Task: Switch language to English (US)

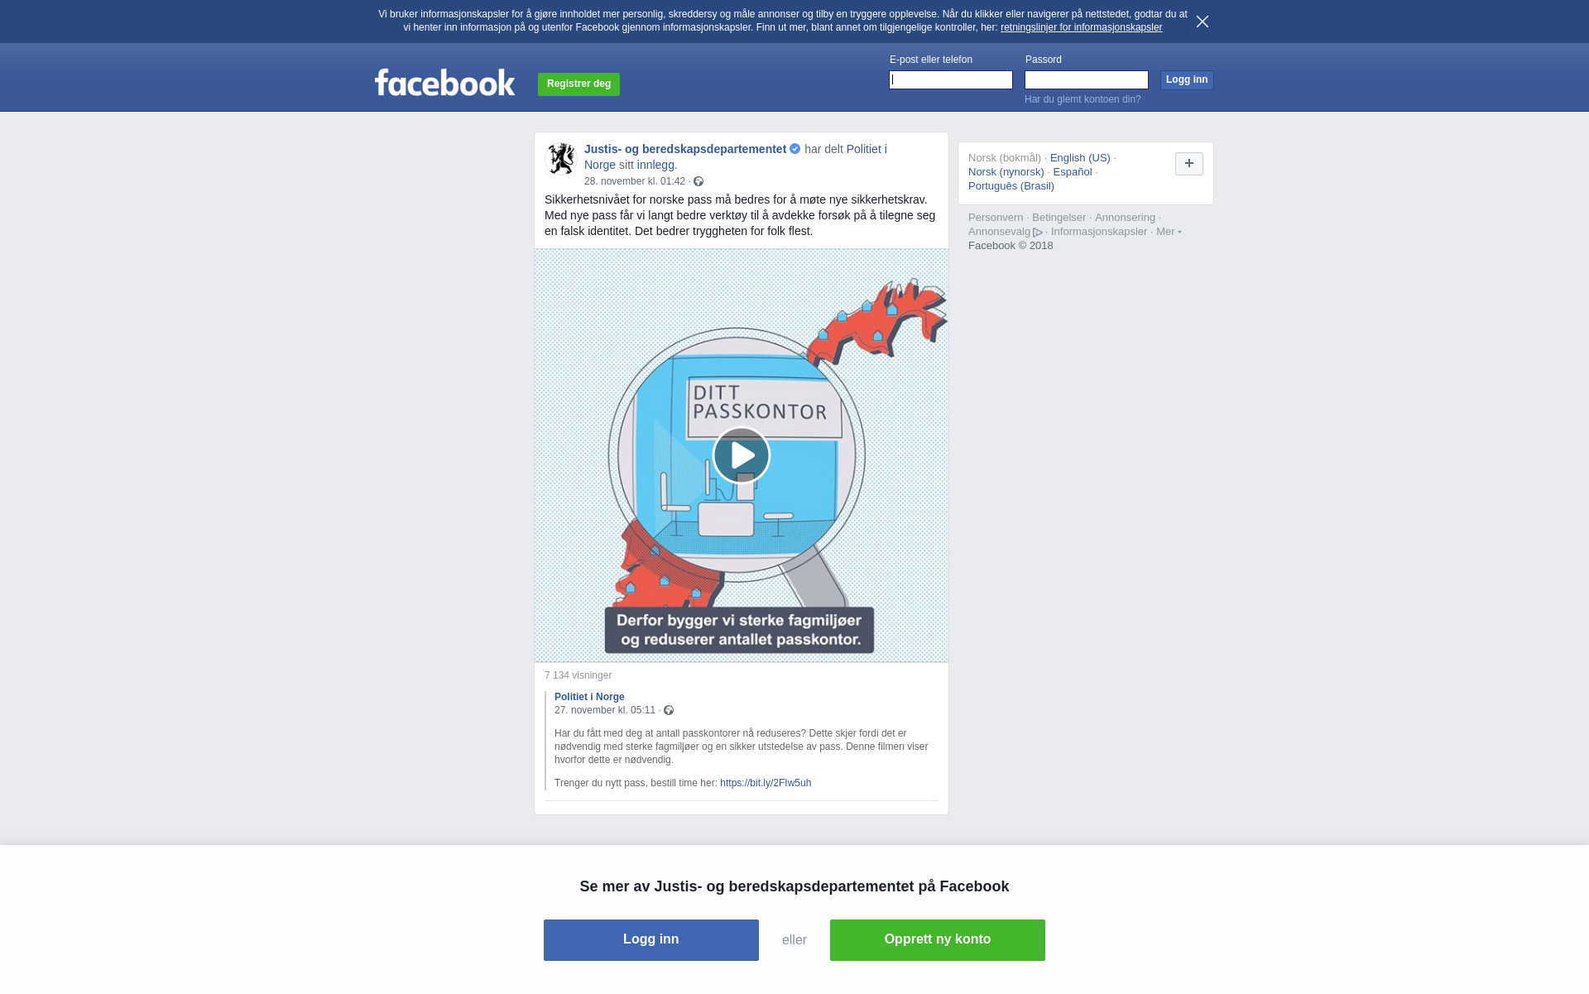Action: click(x=1080, y=158)
